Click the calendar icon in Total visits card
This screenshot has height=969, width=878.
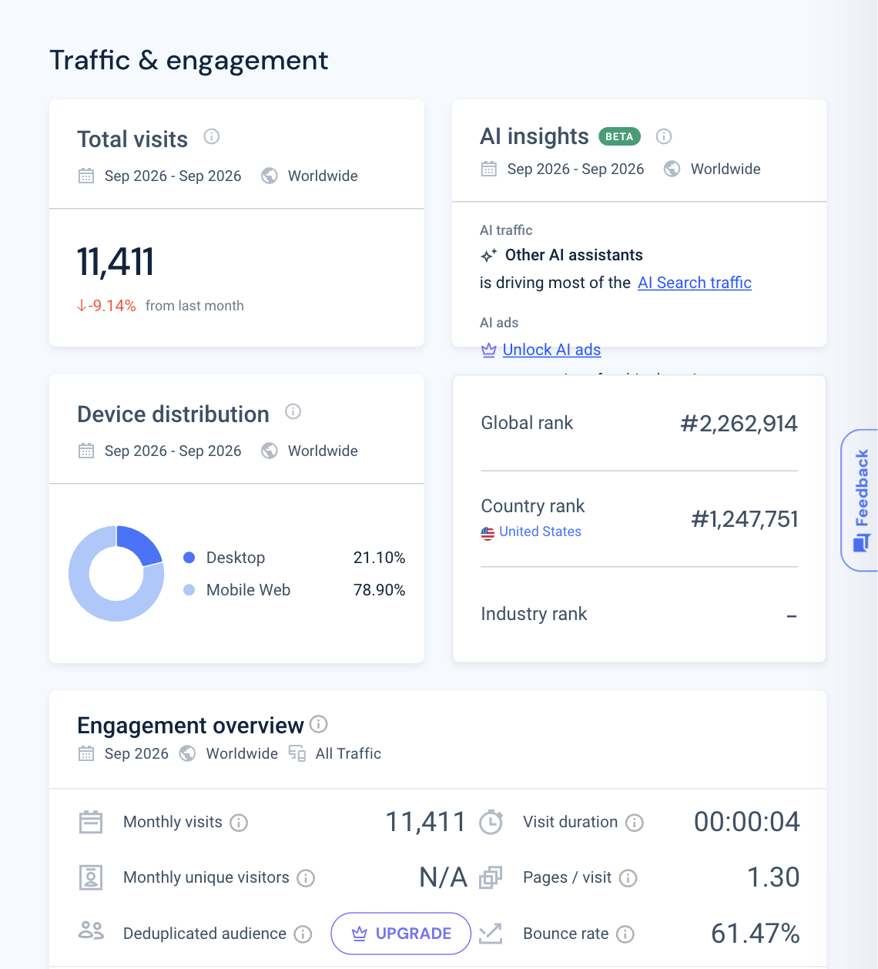86,176
